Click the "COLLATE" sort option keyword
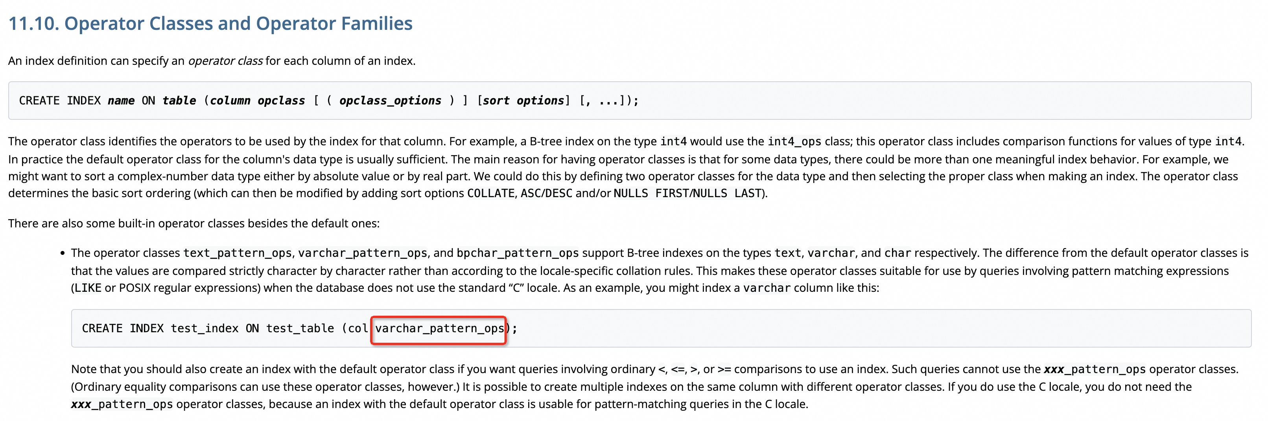1268x421 pixels. click(490, 194)
